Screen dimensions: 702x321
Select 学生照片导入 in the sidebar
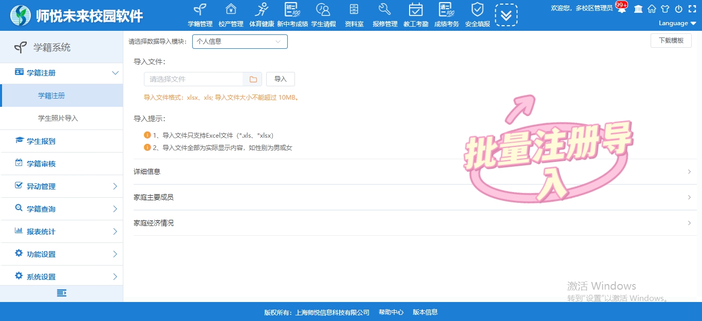tap(58, 118)
